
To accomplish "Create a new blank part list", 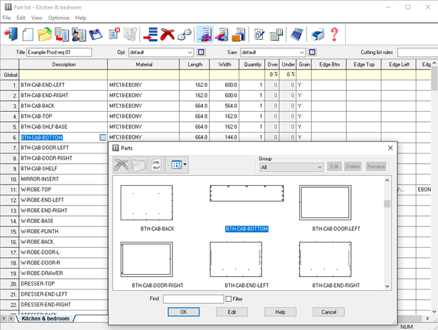I will point(28,34).
